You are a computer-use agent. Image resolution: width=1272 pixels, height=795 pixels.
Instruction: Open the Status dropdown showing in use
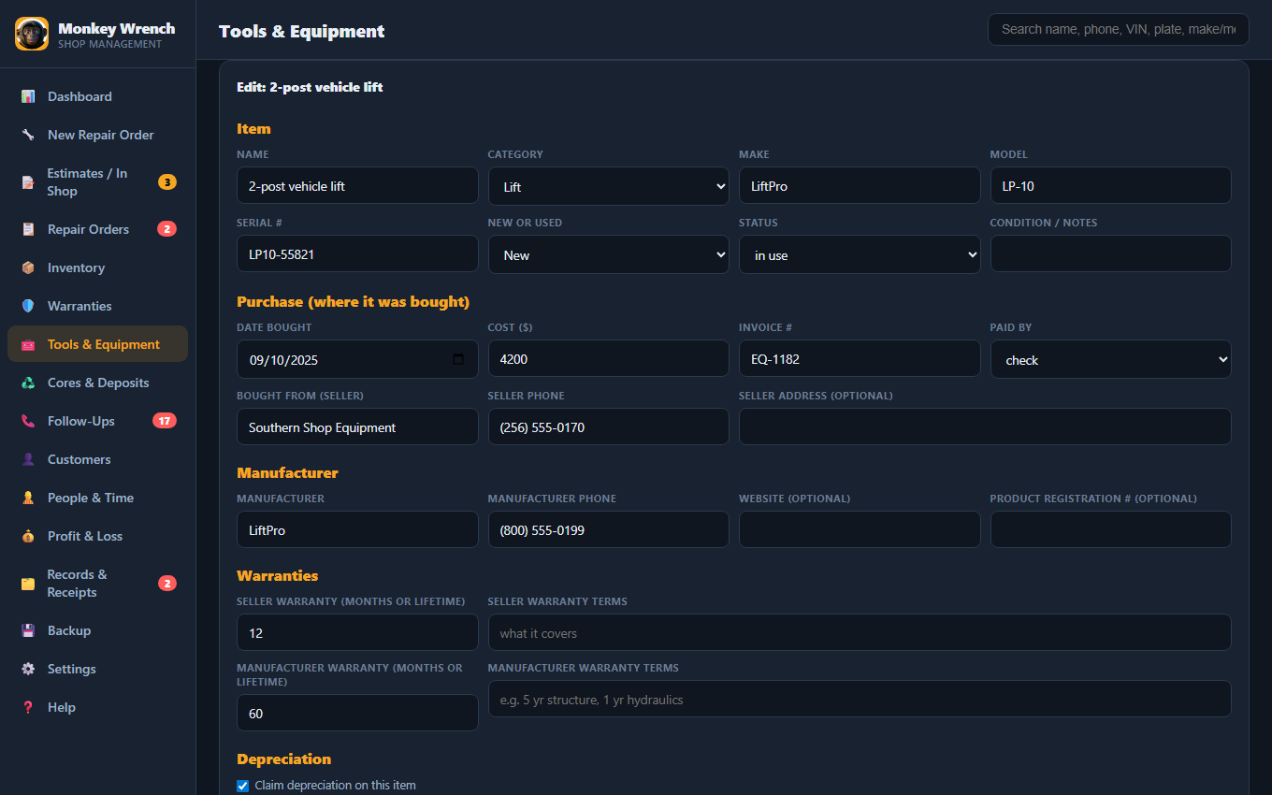(860, 254)
